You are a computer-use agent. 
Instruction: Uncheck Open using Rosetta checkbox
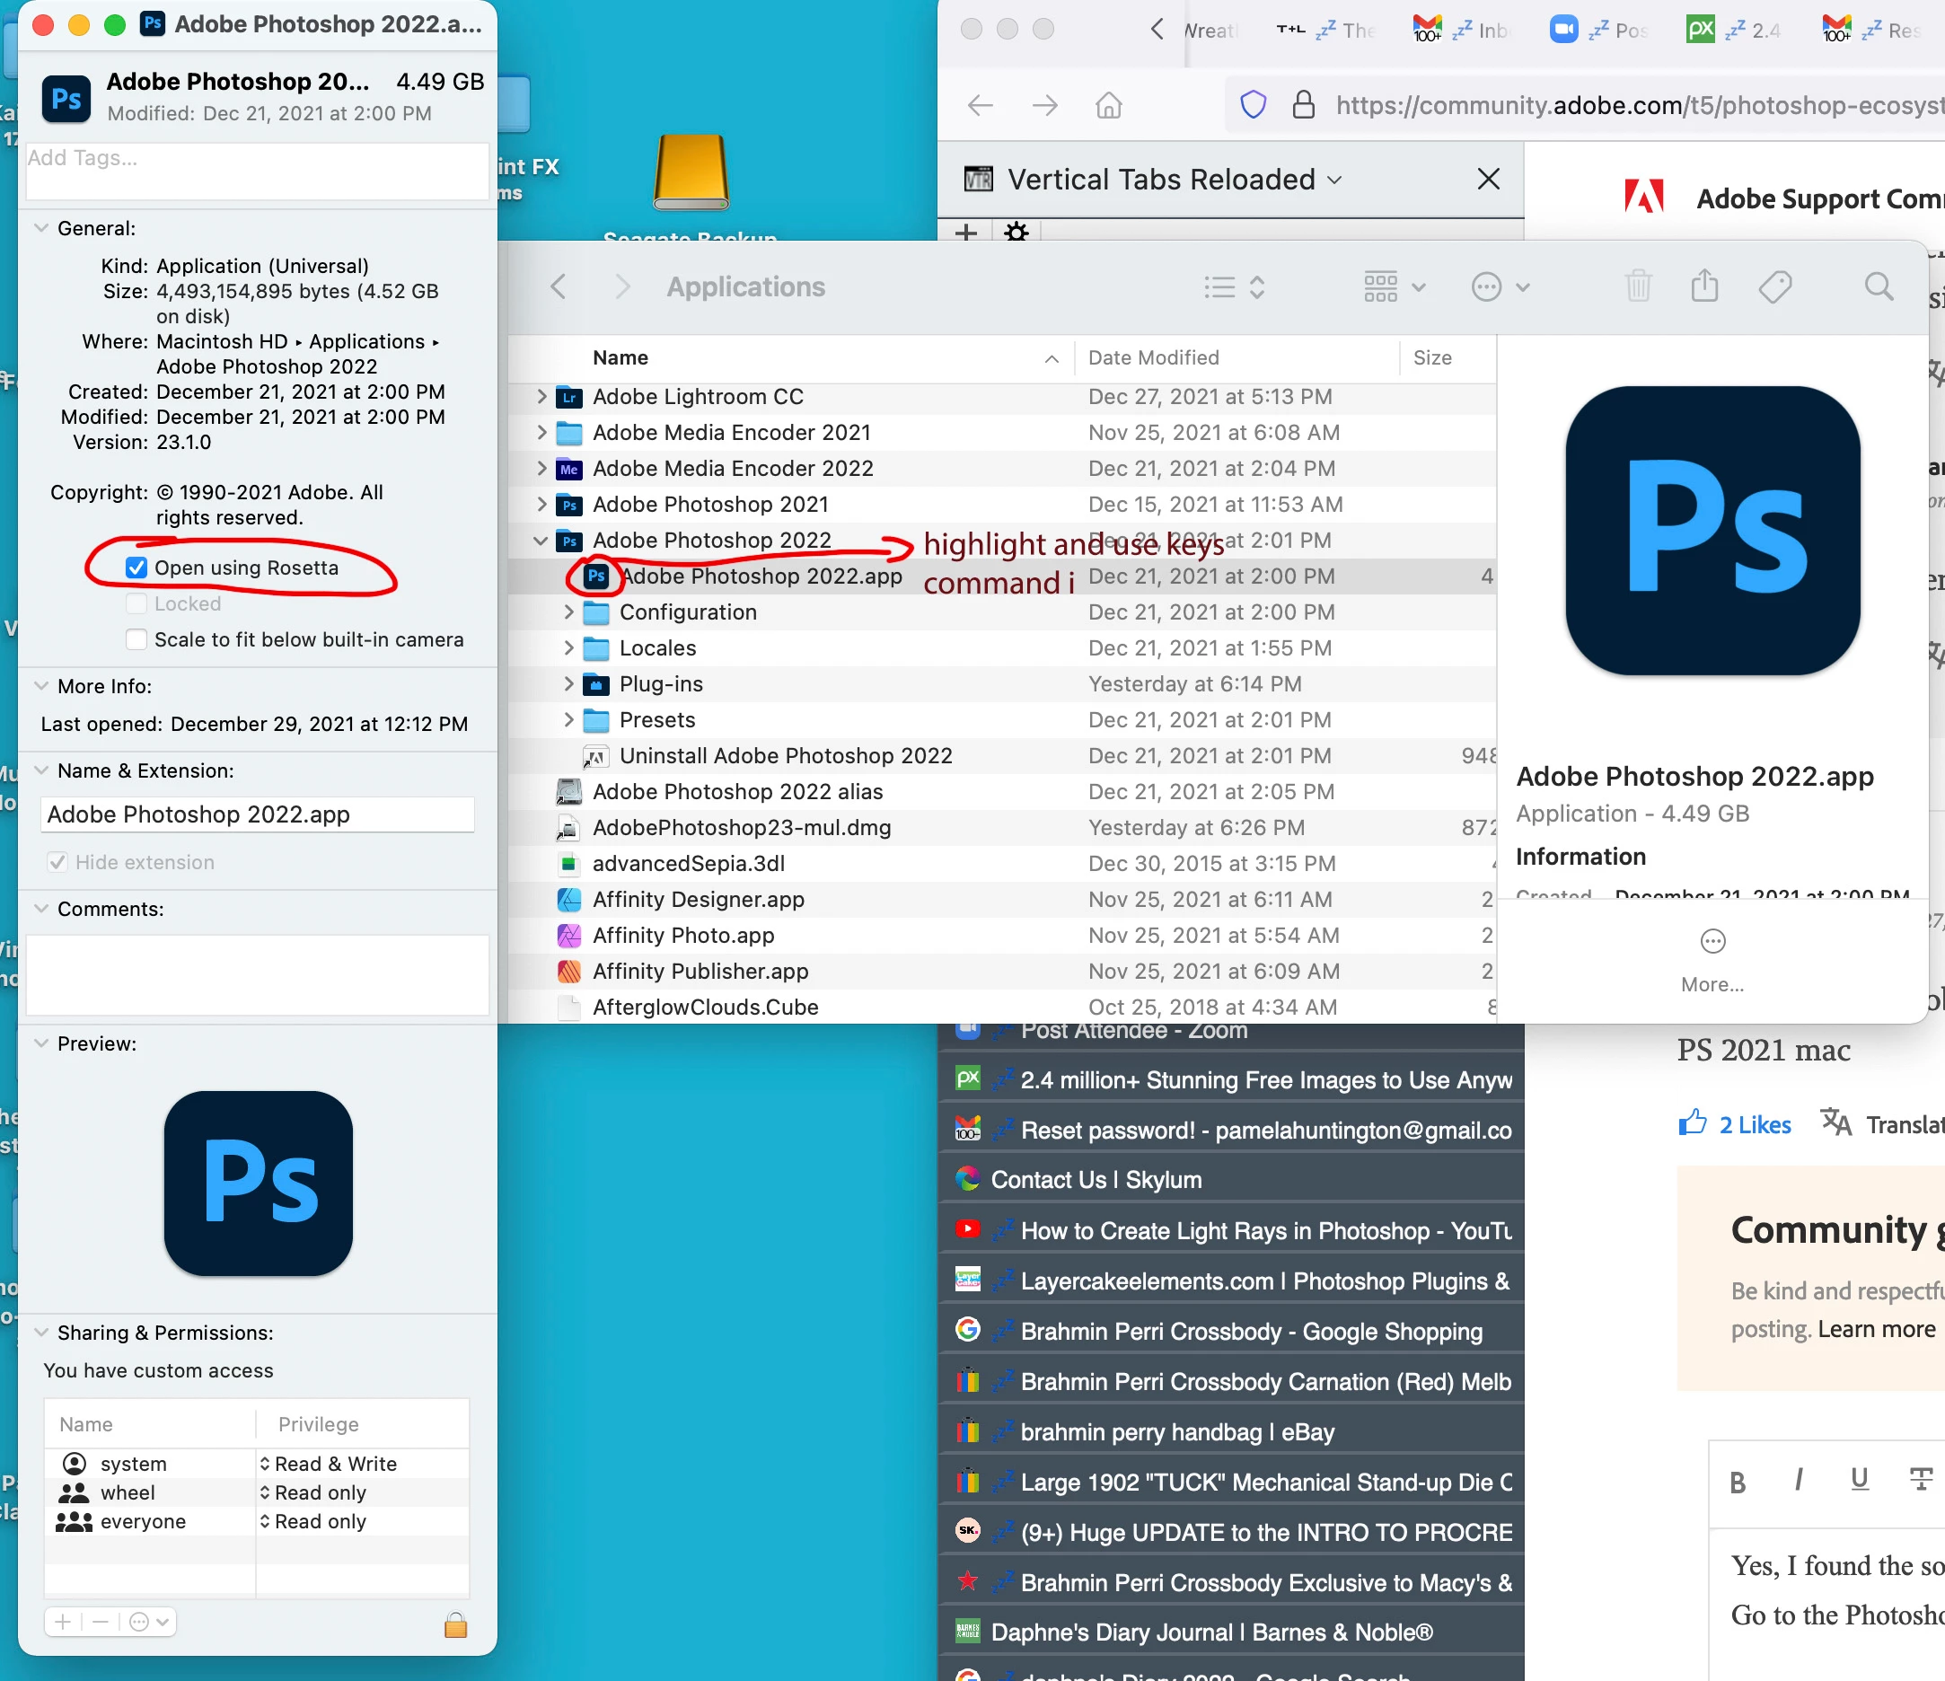pos(136,568)
